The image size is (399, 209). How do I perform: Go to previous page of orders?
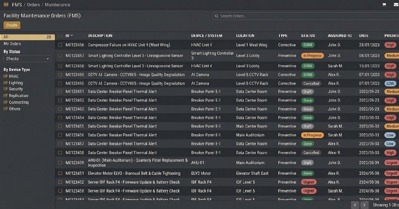click(355, 204)
